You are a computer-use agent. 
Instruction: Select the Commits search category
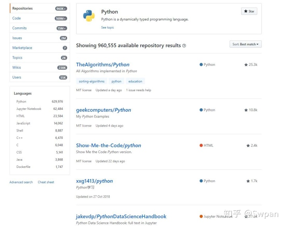coord(40,28)
